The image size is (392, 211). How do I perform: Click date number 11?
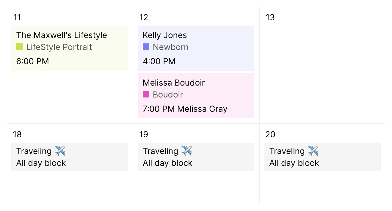pos(17,18)
